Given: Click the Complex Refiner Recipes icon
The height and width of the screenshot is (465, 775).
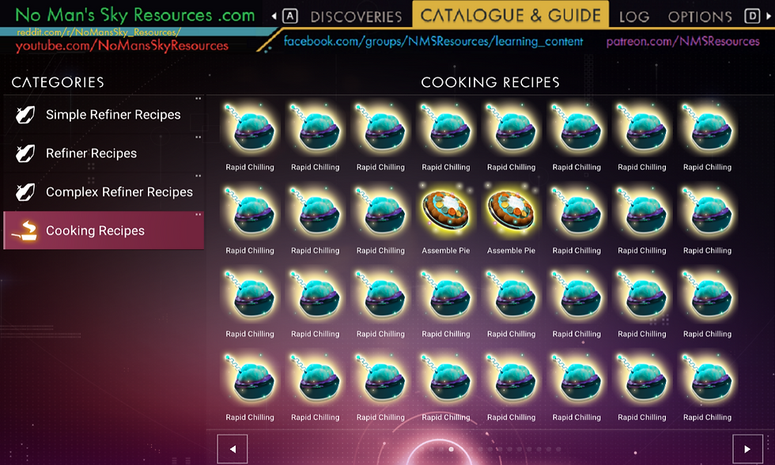Looking at the screenshot, I should coord(25,191).
